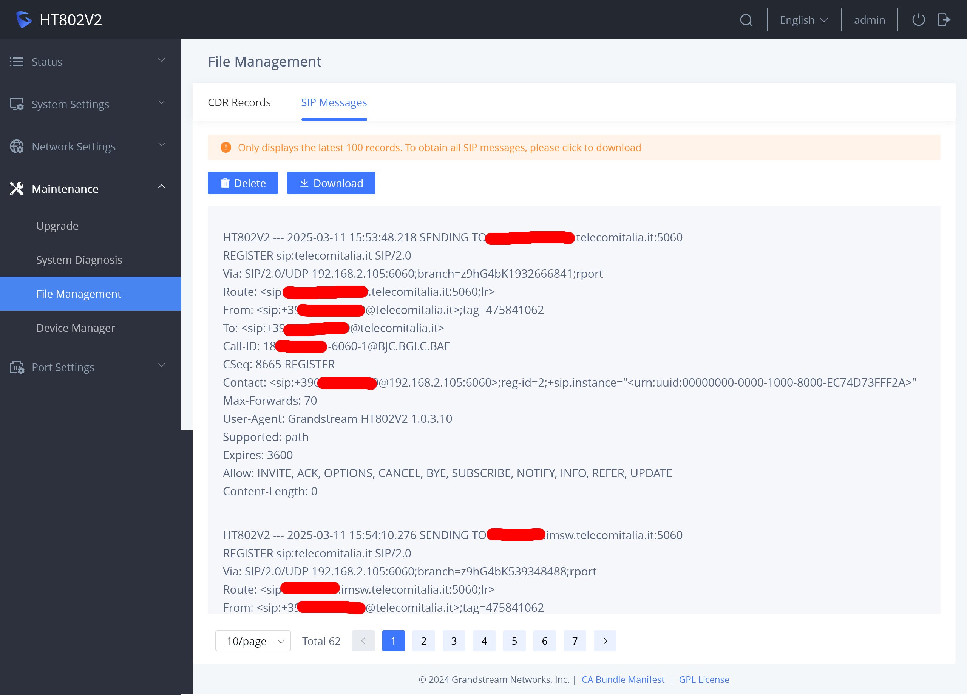
Task: Click the Grandstream logo icon
Action: tap(24, 20)
